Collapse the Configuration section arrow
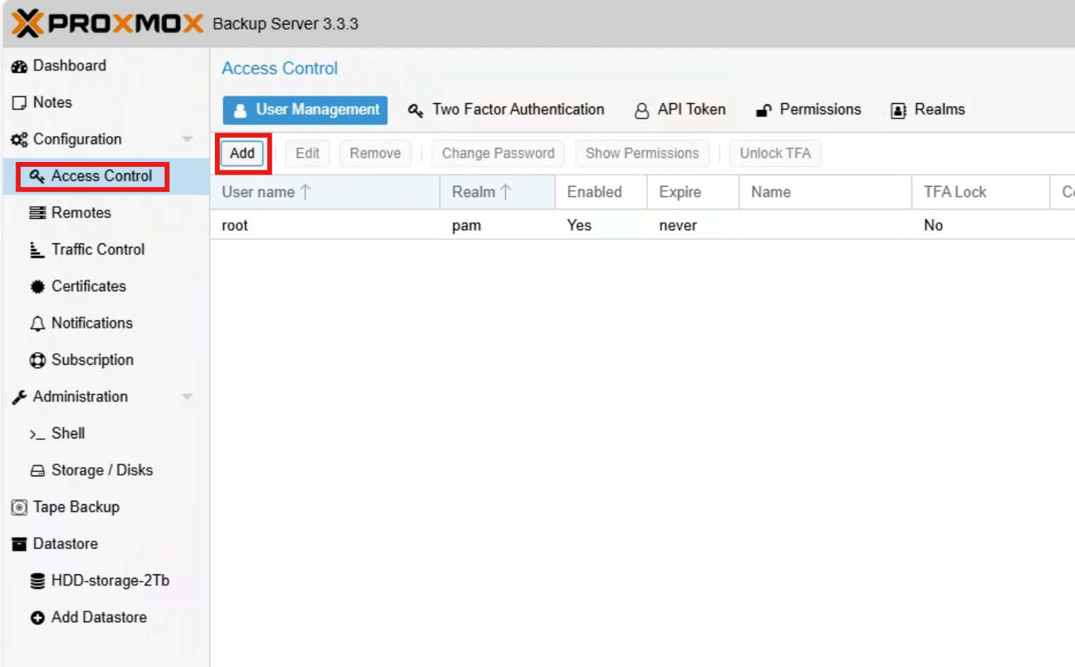1075x667 pixels. pyautogui.click(x=187, y=139)
